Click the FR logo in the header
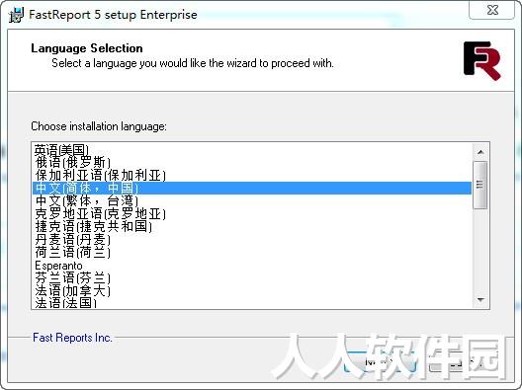The image size is (522, 390). (x=482, y=61)
